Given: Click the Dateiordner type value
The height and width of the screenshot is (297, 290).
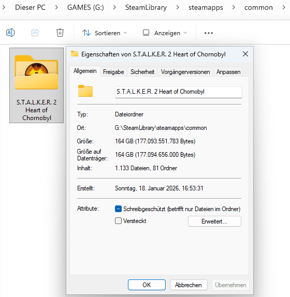Looking at the screenshot, I should click(x=129, y=114).
